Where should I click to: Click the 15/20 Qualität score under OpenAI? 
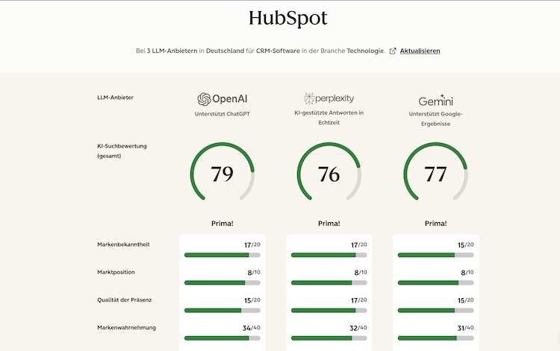click(252, 300)
